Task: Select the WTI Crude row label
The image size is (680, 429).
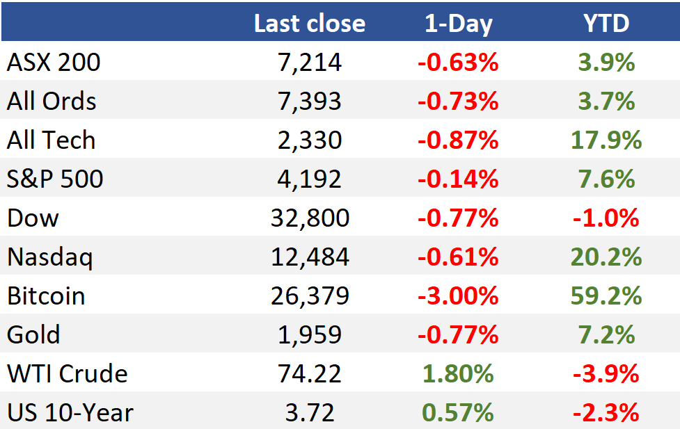Action: tap(68, 374)
